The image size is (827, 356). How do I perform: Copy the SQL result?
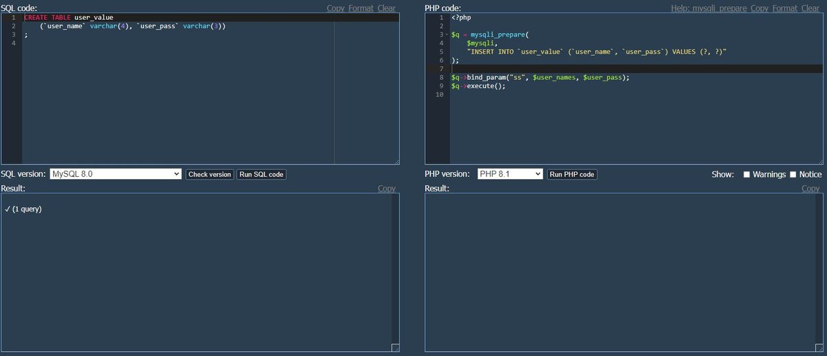coord(387,189)
